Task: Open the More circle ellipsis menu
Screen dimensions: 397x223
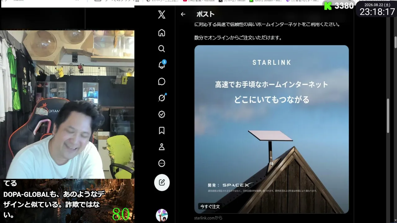Action: [x=162, y=163]
